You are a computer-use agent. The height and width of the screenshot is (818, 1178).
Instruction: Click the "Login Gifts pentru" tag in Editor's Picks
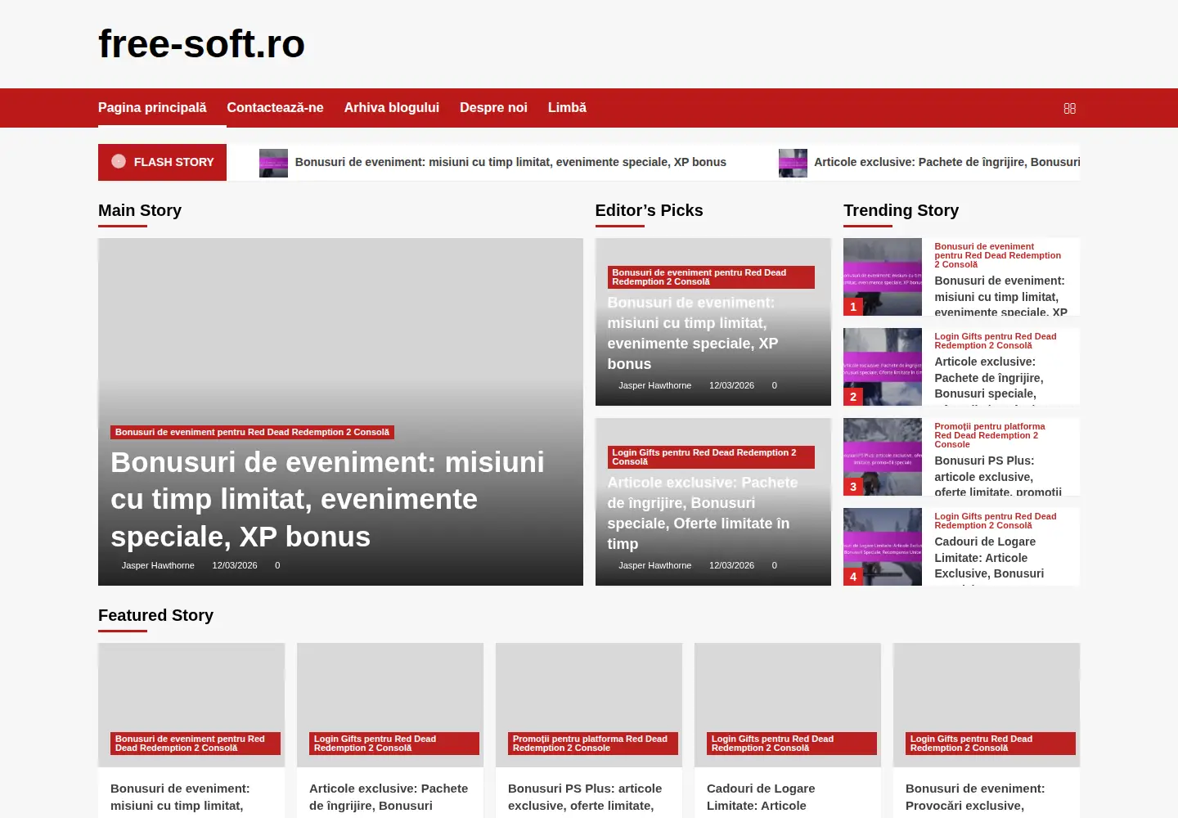pos(711,457)
